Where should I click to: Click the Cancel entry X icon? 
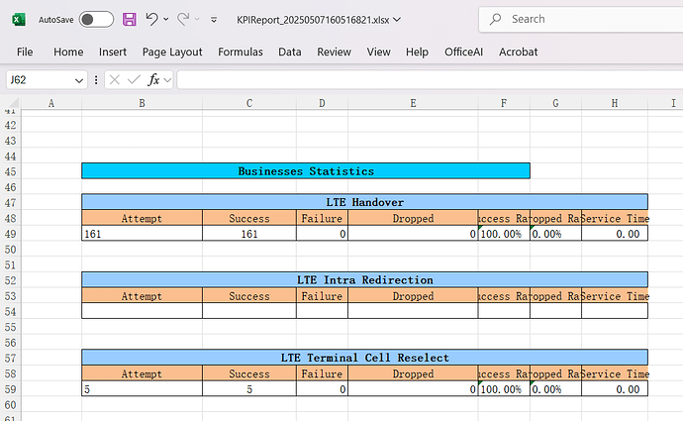pos(115,80)
